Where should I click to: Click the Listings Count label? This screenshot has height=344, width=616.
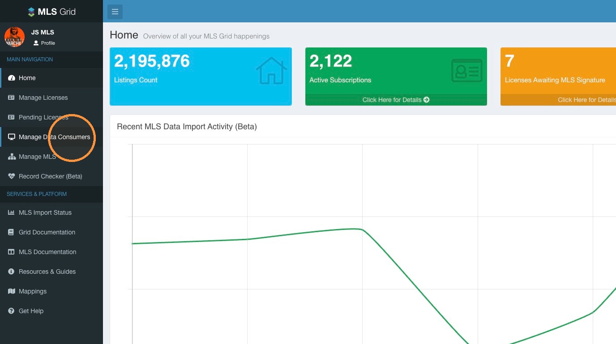tap(136, 80)
